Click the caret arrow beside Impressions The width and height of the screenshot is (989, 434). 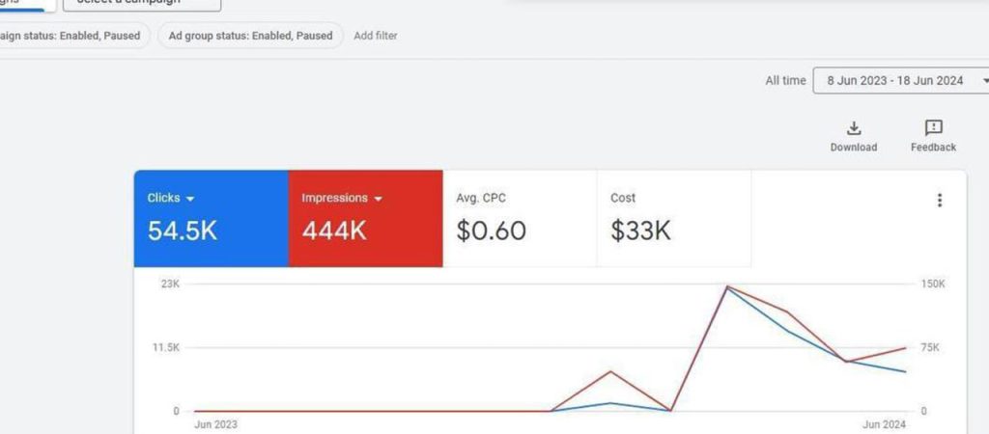(x=379, y=199)
